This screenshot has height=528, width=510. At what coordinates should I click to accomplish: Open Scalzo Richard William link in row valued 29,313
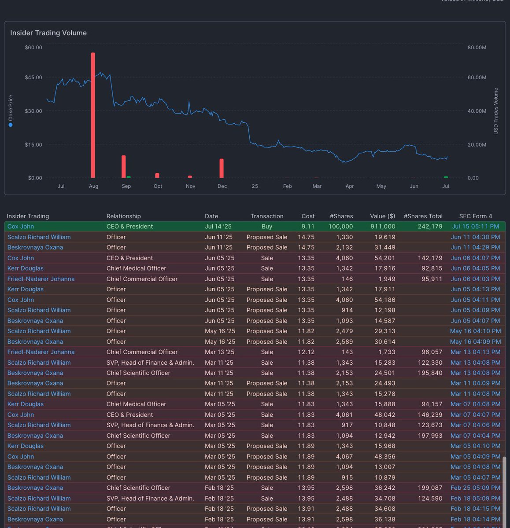(39, 331)
